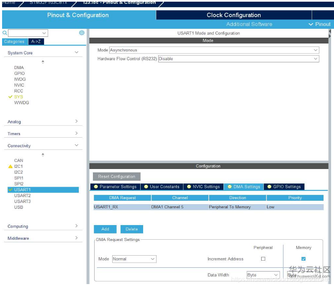334x287 pixels.
Task: Click the Delete DMA request button
Action: [x=132, y=229]
